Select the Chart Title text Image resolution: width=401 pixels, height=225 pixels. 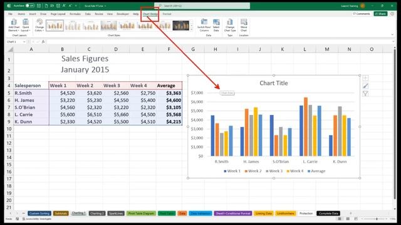point(274,83)
